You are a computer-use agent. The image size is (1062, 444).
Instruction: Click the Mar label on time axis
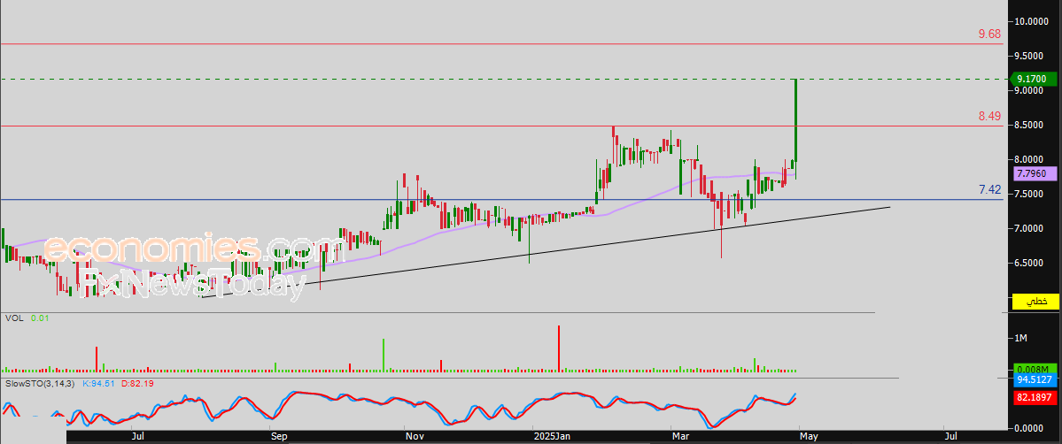click(x=679, y=437)
